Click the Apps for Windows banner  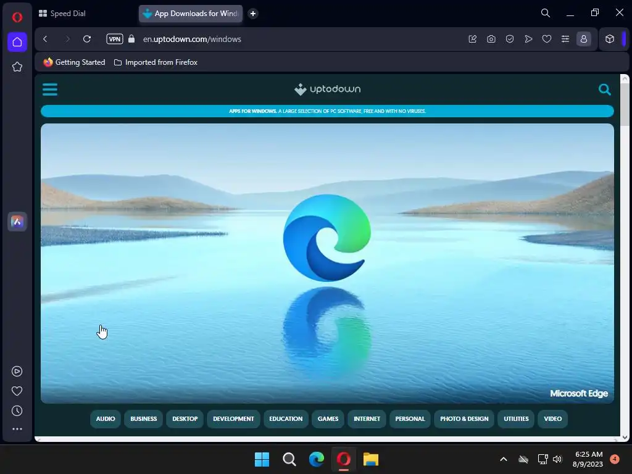(327, 111)
